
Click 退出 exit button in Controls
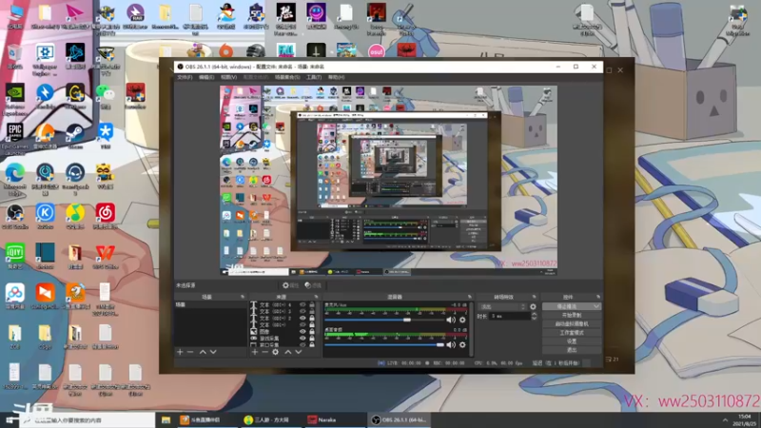[x=572, y=350]
